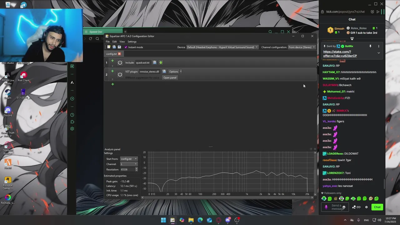Toggle power for the VST plugin row
The height and width of the screenshot is (225, 400).
120,74
